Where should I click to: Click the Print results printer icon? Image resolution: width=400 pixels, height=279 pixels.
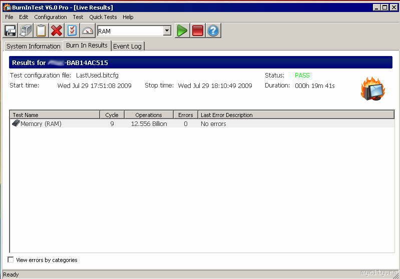coord(26,31)
